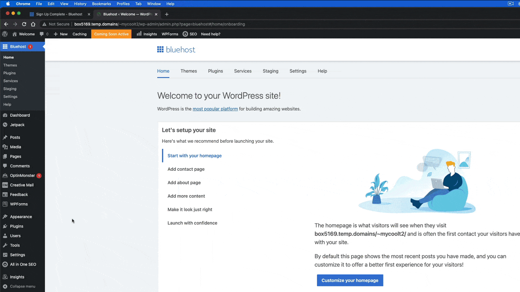The image size is (520, 292).
Task: Click the WordPress logo in admin bar
Action: [x=5, y=34]
